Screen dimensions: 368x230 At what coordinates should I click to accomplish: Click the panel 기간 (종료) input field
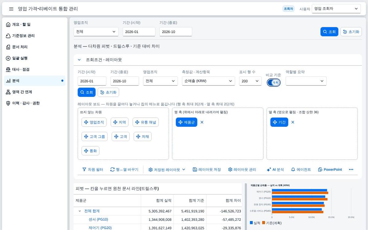click(125, 81)
